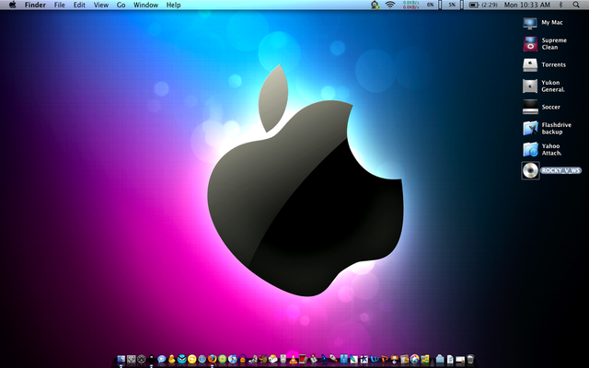This screenshot has height=368, width=589.
Task: Open the blue folder stack in dock
Action: 440,360
